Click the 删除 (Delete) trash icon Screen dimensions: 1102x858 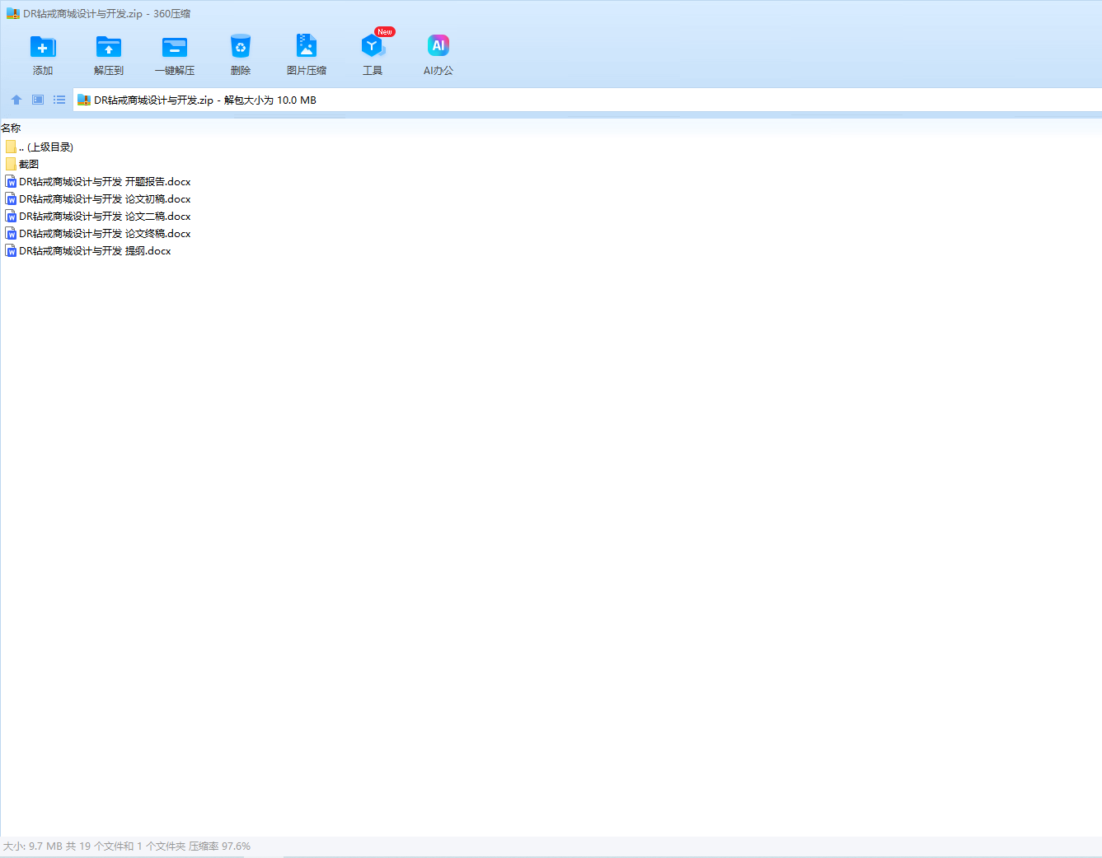241,47
